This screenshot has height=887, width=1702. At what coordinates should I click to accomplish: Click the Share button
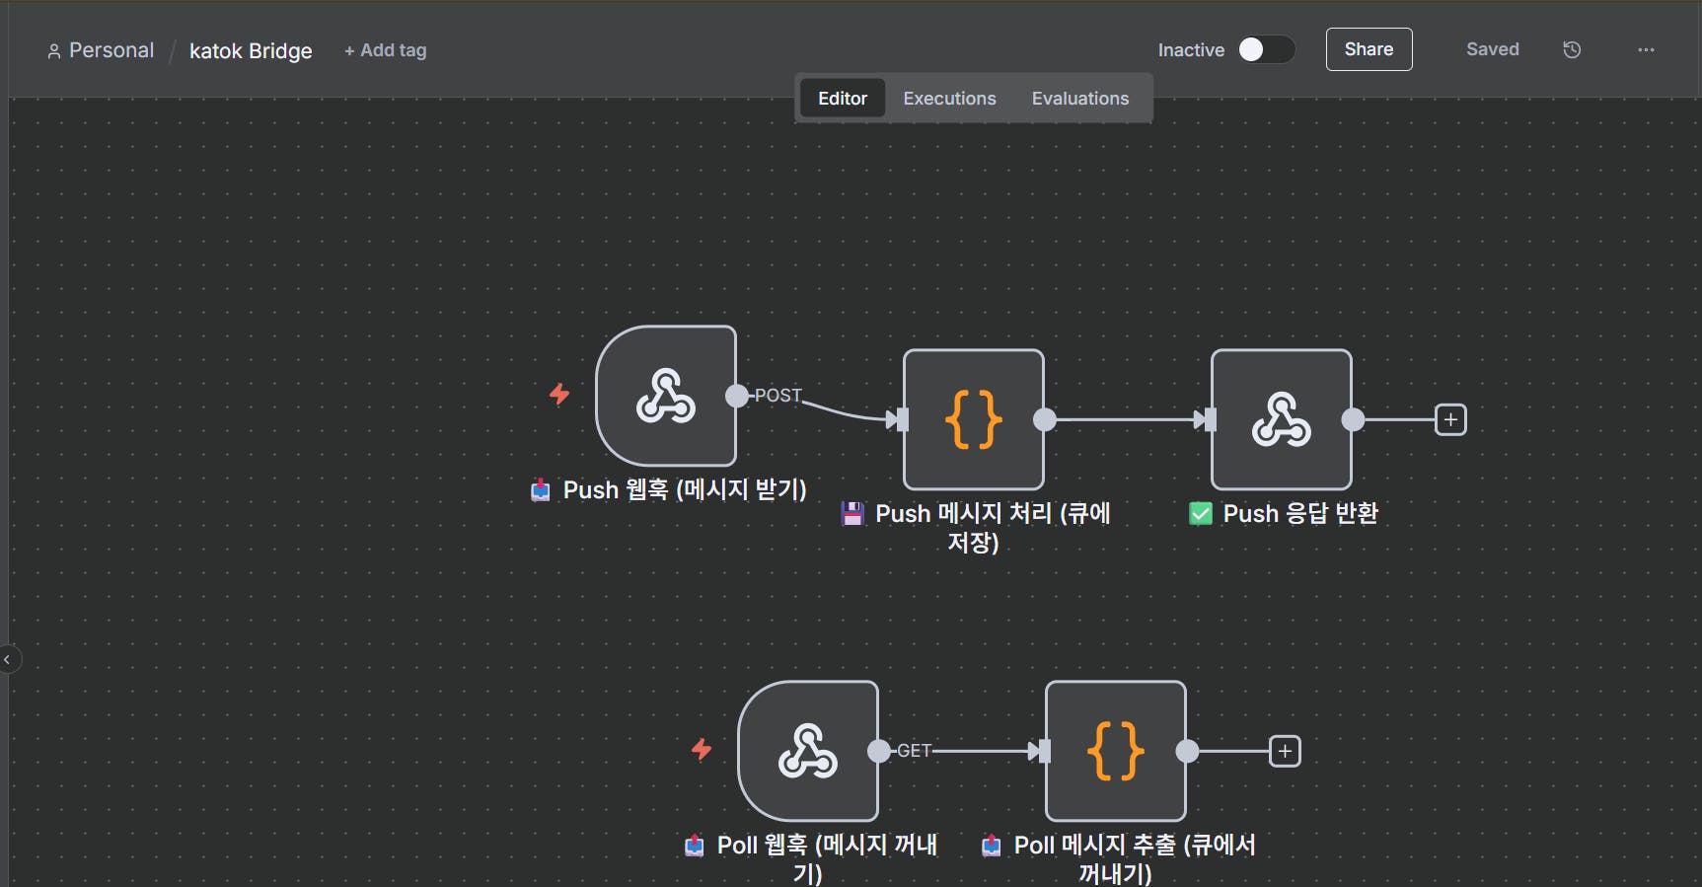coord(1369,49)
